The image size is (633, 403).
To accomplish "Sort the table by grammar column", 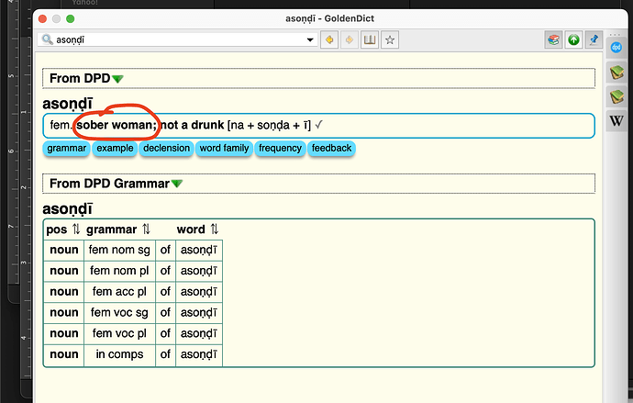I will [145, 229].
